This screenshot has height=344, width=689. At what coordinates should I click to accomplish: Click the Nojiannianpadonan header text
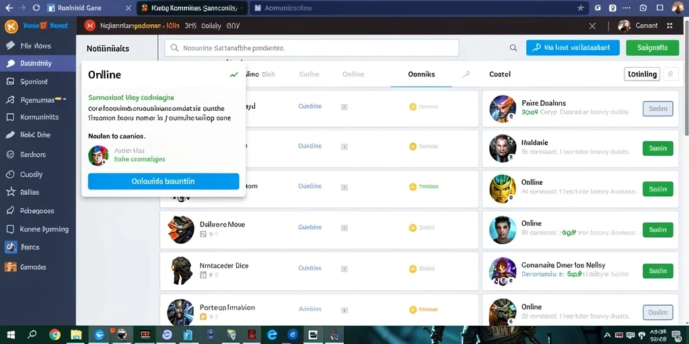click(131, 26)
